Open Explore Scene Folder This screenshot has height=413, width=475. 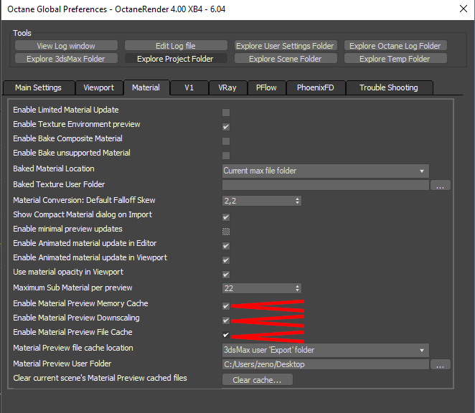(x=286, y=59)
